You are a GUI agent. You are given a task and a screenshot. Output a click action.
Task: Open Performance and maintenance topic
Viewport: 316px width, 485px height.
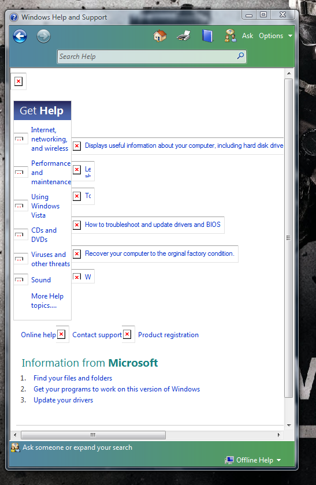pyautogui.click(x=51, y=173)
